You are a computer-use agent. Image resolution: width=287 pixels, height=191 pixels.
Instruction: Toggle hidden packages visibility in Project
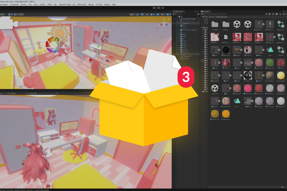tap(284, 14)
